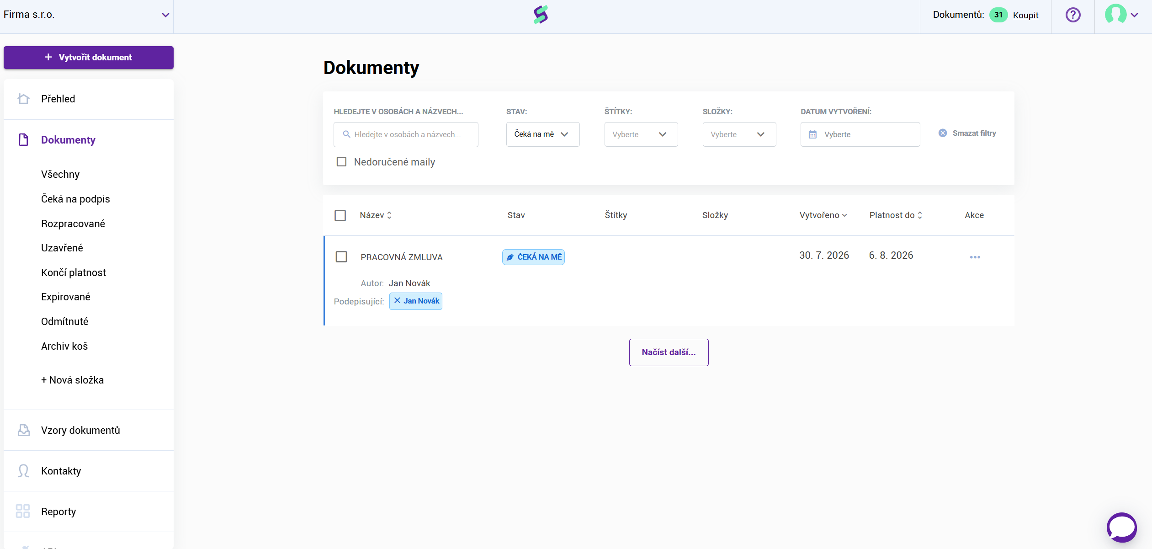Viewport: 1152px width, 549px height.
Task: Click the plus icon in Vytvořit dokument
Action: click(48, 57)
